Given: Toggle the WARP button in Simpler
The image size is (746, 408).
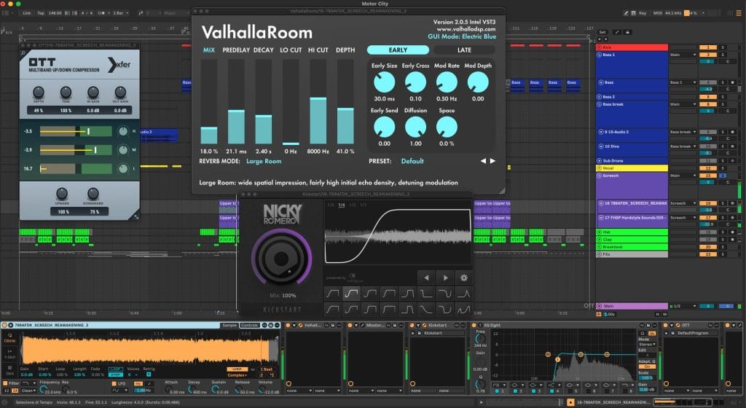Looking at the screenshot, I should (237, 369).
